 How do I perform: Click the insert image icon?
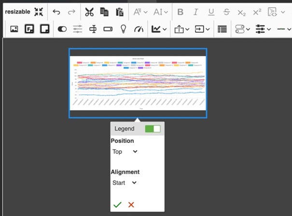[14, 29]
